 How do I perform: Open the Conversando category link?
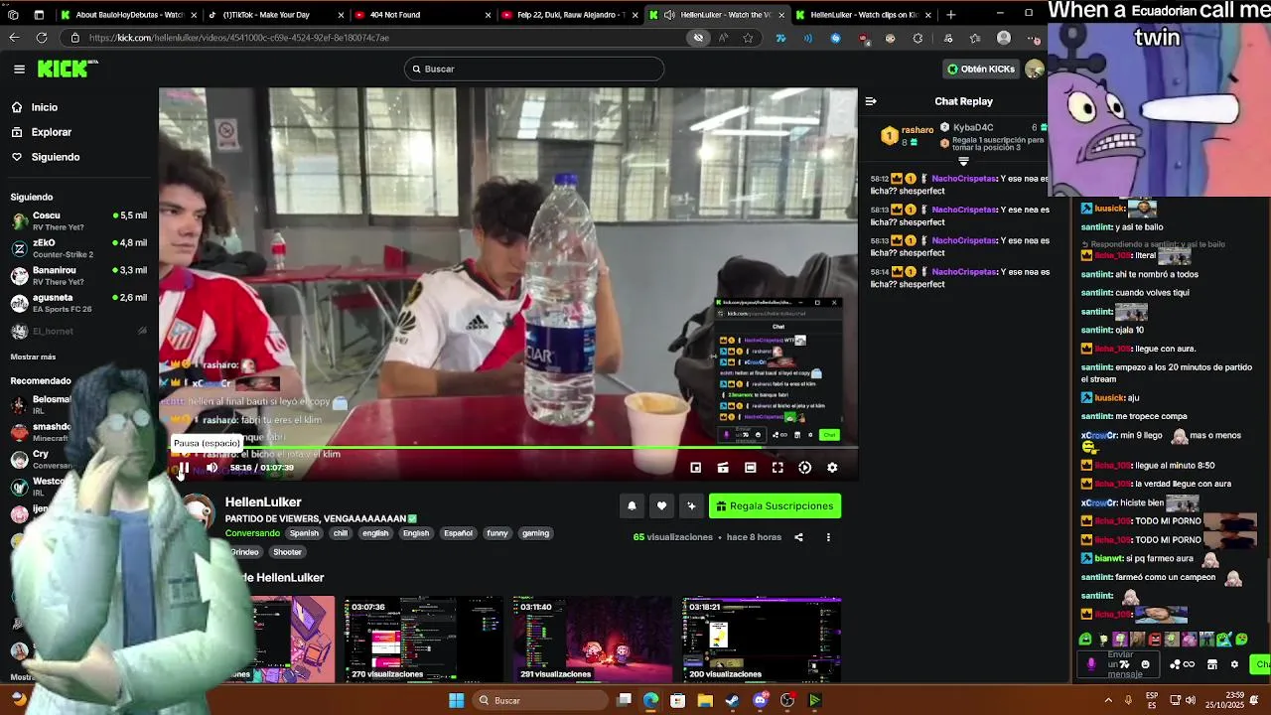pyautogui.click(x=252, y=533)
